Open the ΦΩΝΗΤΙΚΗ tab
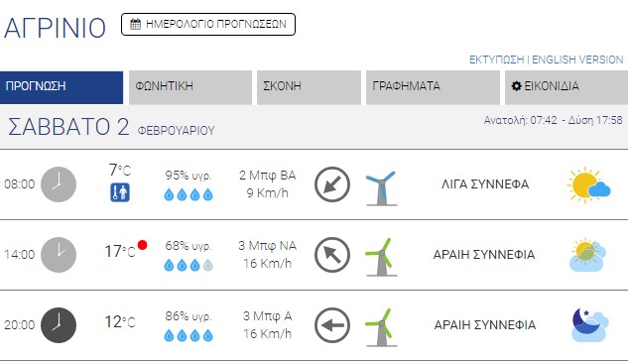The width and height of the screenshot is (628, 361). pos(190,87)
